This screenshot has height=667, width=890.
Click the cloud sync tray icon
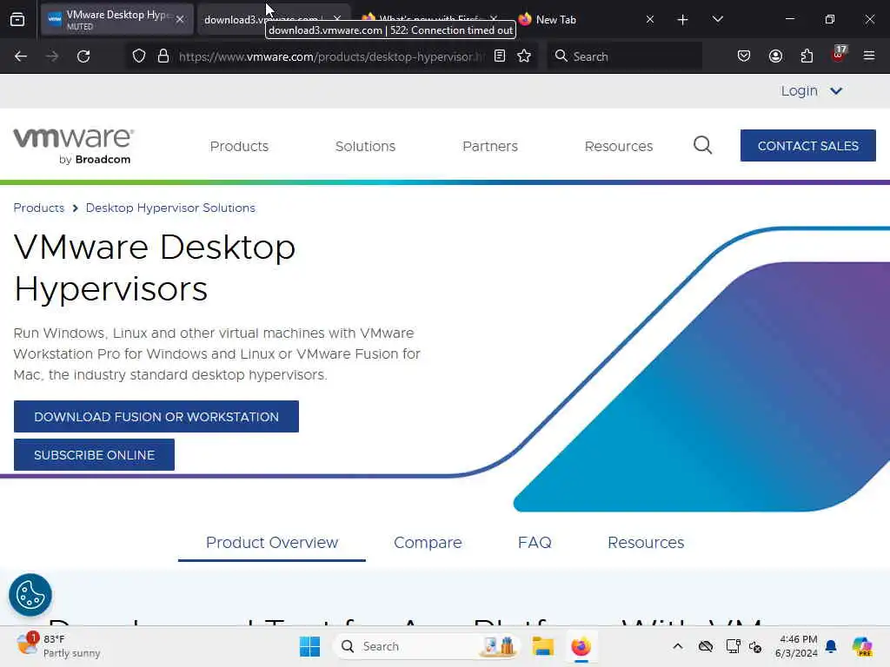coord(706,646)
